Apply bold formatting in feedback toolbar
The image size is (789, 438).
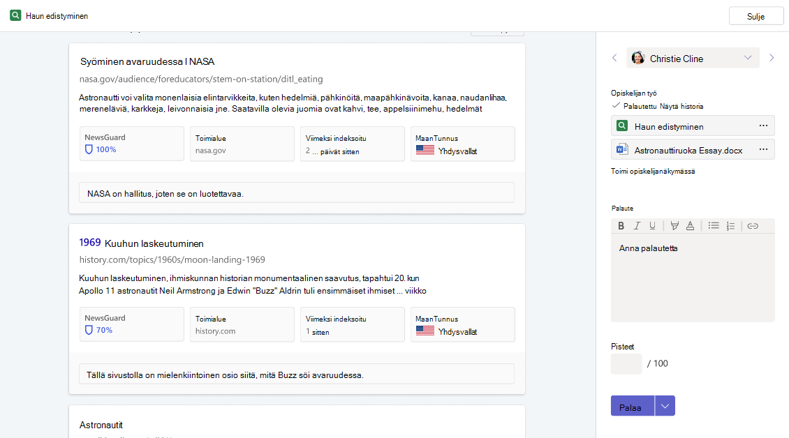click(x=621, y=226)
